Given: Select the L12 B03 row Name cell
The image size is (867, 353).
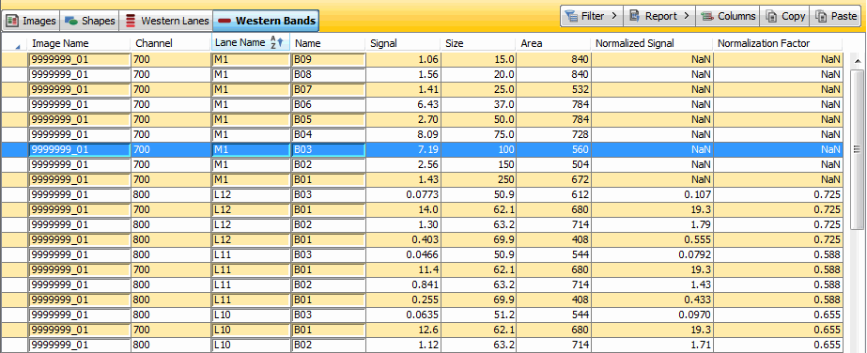Looking at the screenshot, I should click(329, 194).
